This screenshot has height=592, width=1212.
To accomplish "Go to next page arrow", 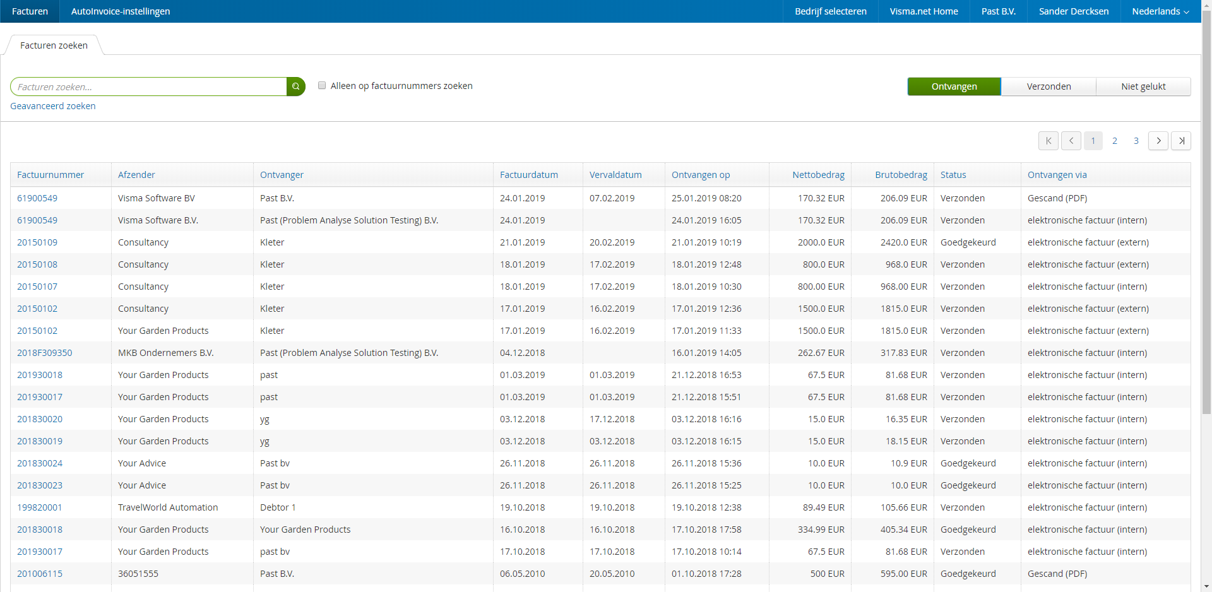I will point(1158,141).
